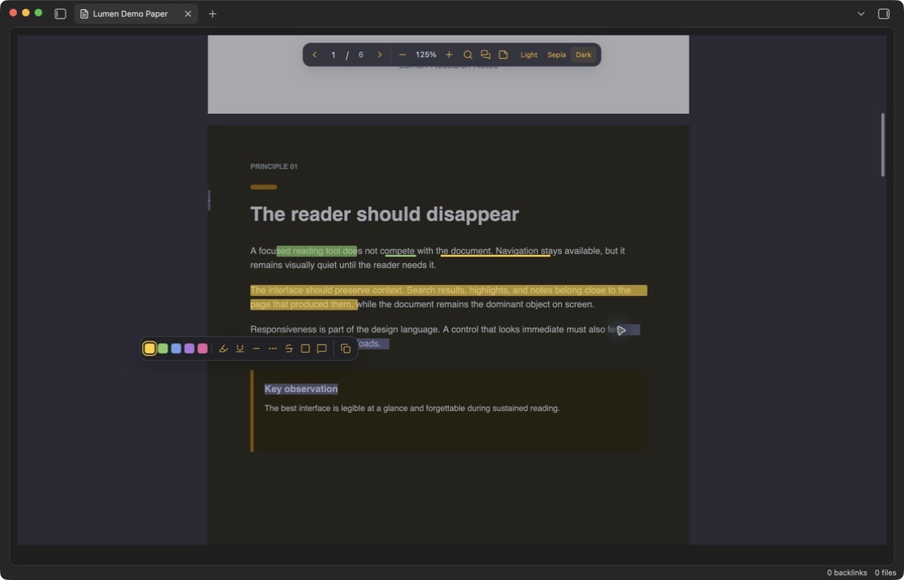Image resolution: width=904 pixels, height=580 pixels.
Task: Open a new tab with plus
Action: coord(212,14)
